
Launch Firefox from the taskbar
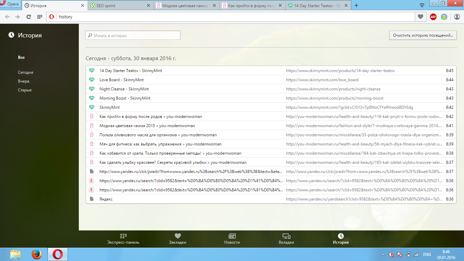pos(37,254)
